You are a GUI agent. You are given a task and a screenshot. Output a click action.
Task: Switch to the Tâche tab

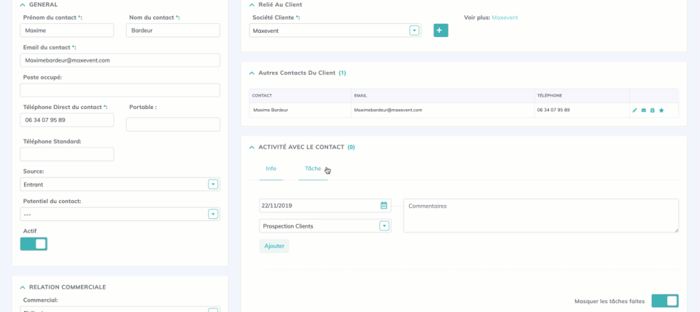coord(313,169)
